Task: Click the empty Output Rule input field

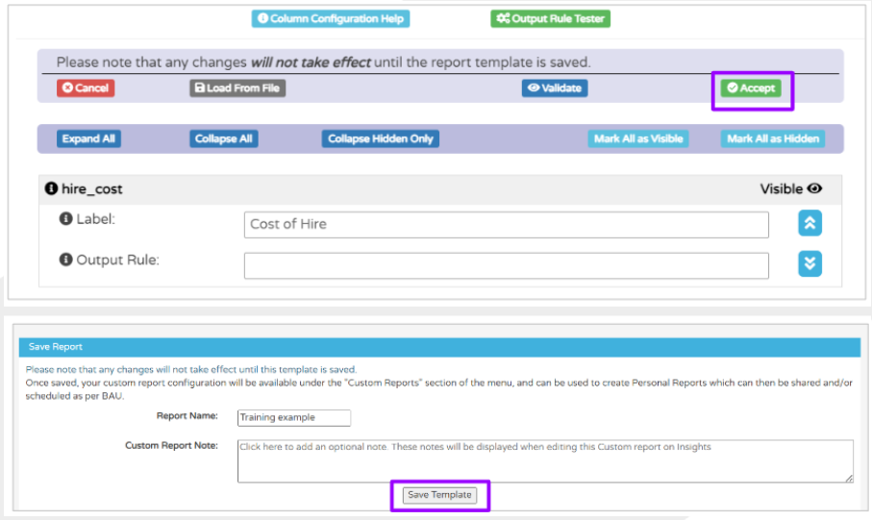Action: click(506, 265)
